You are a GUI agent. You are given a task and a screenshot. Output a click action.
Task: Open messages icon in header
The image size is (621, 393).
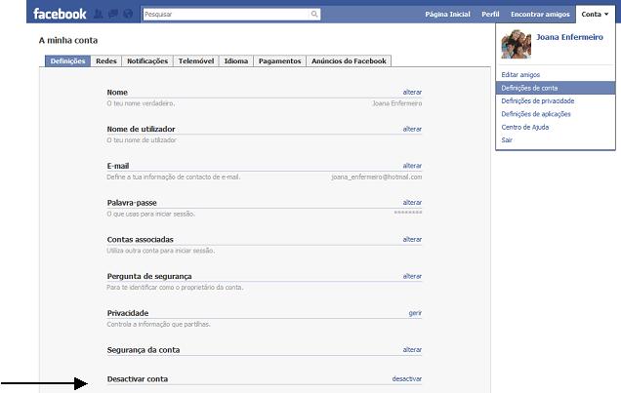[113, 15]
